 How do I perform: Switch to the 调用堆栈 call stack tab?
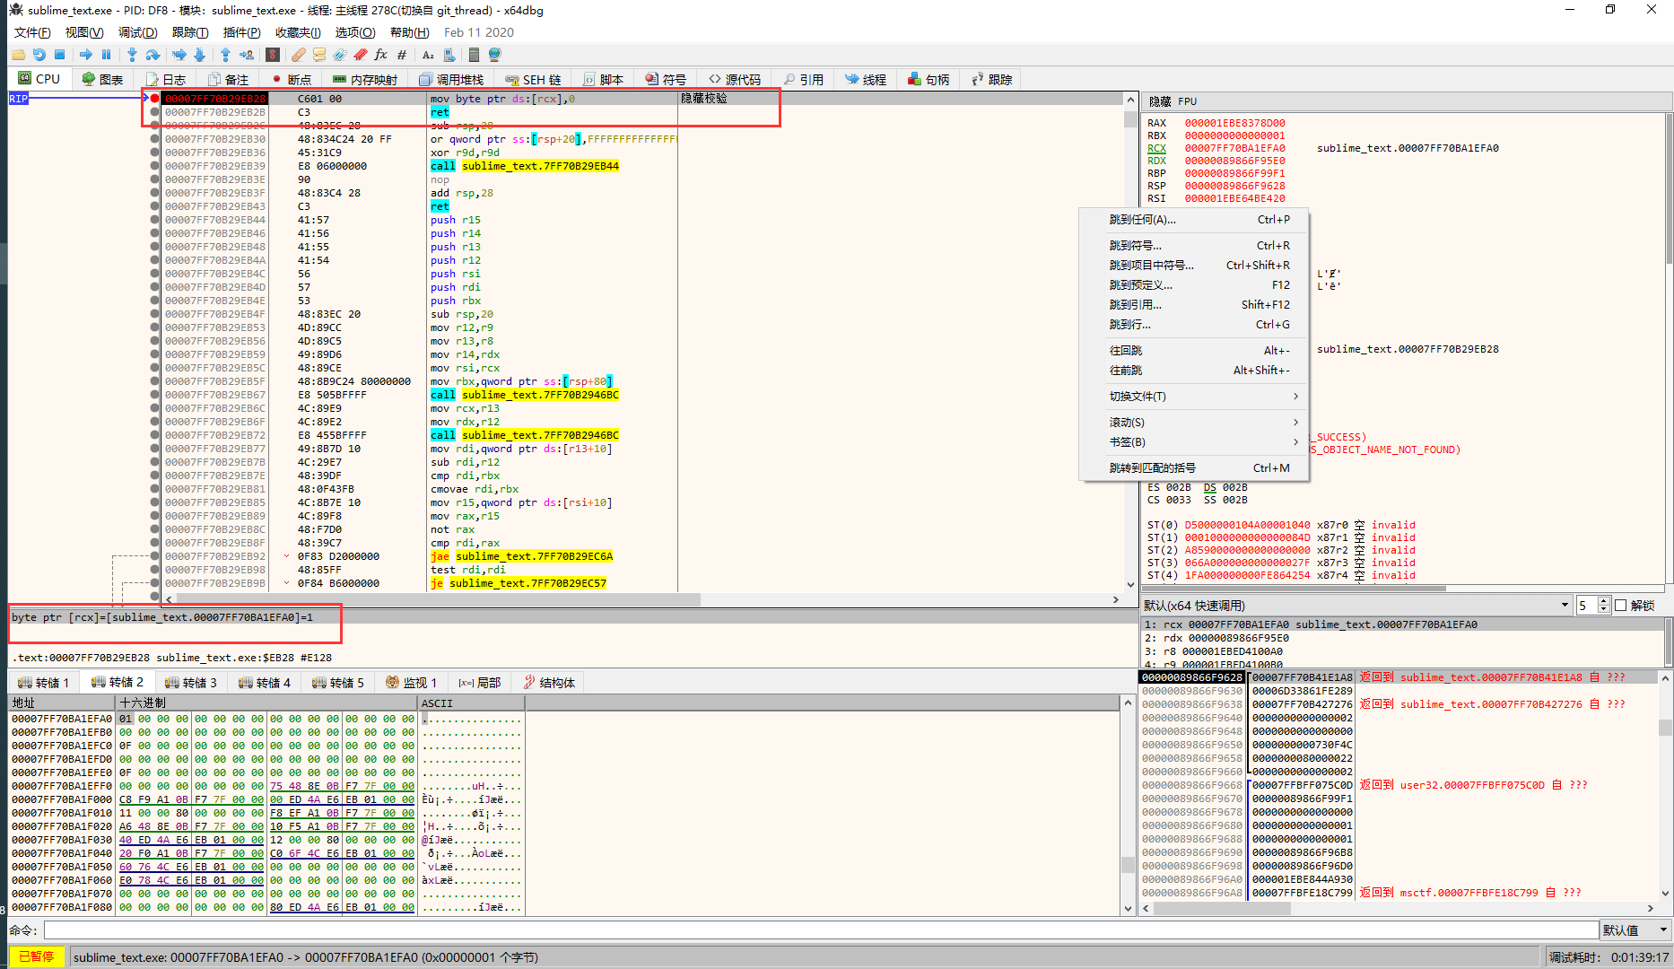point(451,80)
